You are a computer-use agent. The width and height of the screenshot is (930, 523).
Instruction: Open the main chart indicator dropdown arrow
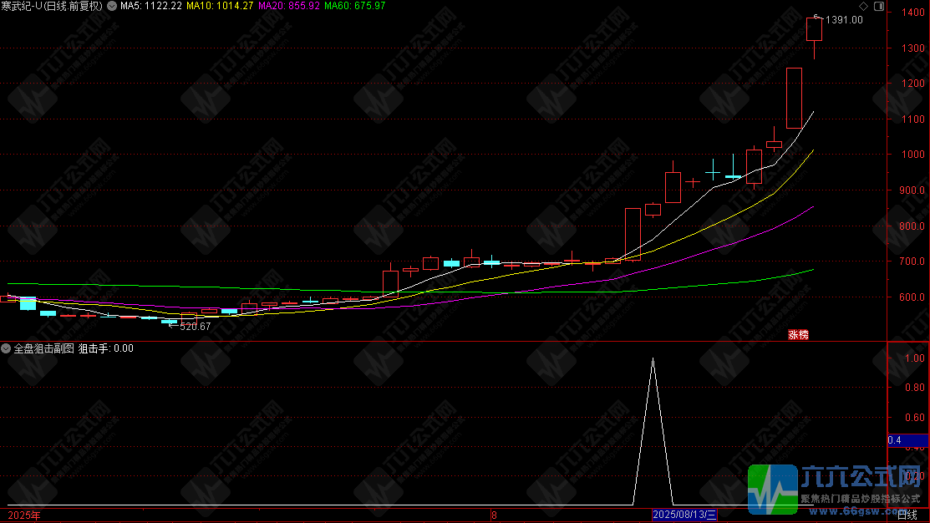tap(111, 6)
